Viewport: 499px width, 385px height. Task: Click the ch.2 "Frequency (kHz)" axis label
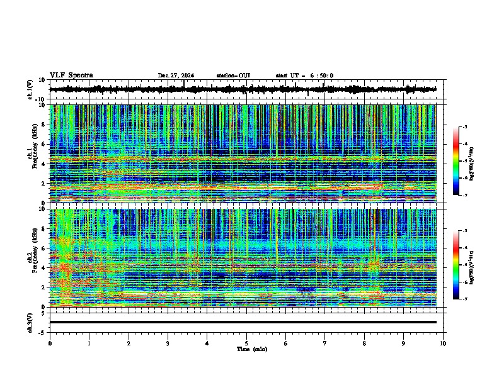point(35,250)
